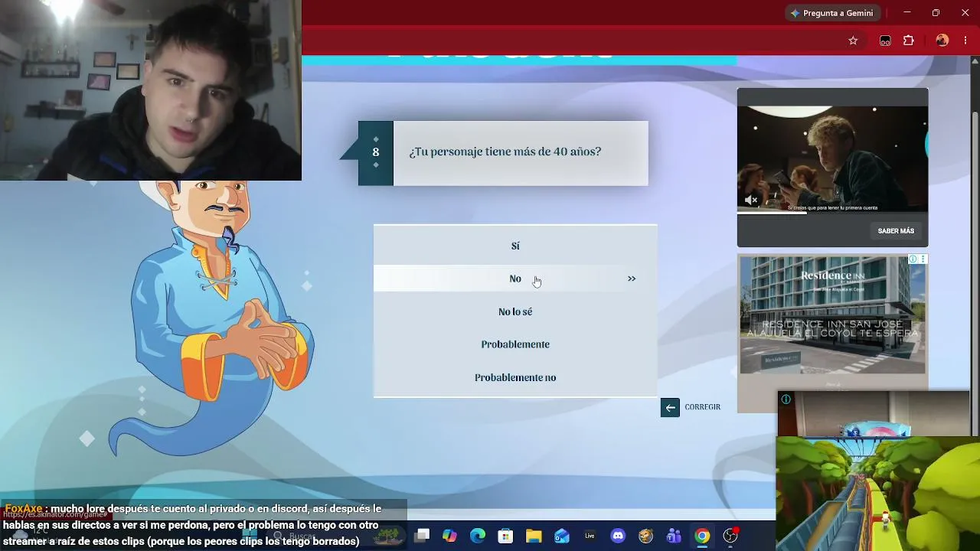This screenshot has width=980, height=551.
Task: Open the Residence Inn San José advertisement
Action: pyautogui.click(x=832, y=315)
